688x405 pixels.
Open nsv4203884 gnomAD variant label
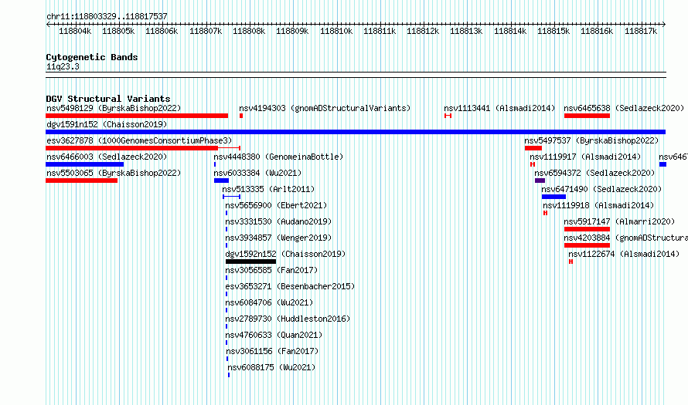625,238
